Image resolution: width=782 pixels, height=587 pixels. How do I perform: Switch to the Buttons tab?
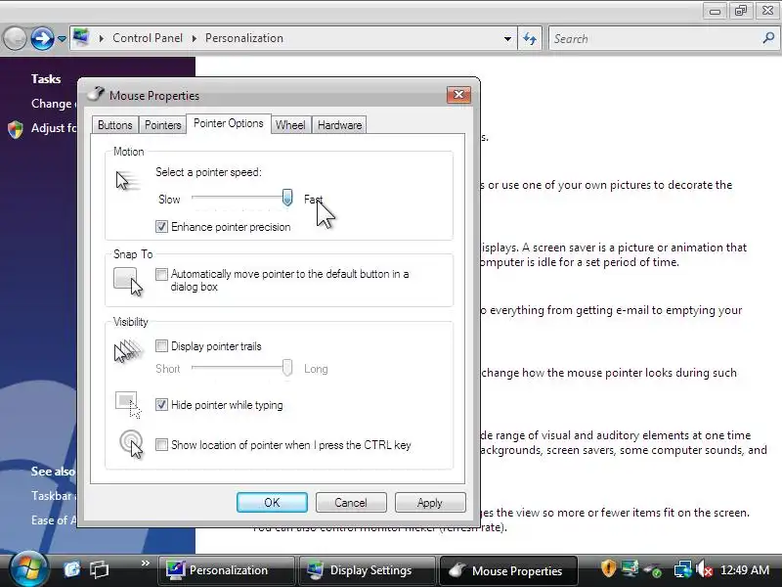(x=114, y=125)
